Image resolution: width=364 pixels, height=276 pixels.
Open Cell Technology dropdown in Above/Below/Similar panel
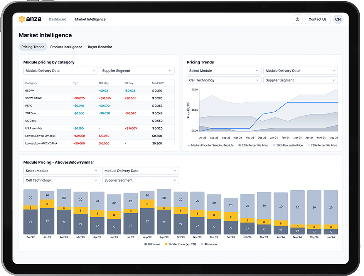click(61, 180)
